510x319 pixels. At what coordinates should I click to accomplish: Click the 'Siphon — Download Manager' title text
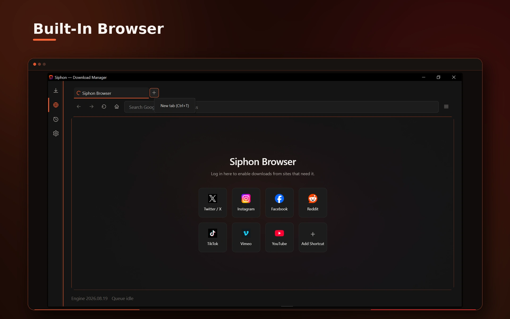(80, 77)
